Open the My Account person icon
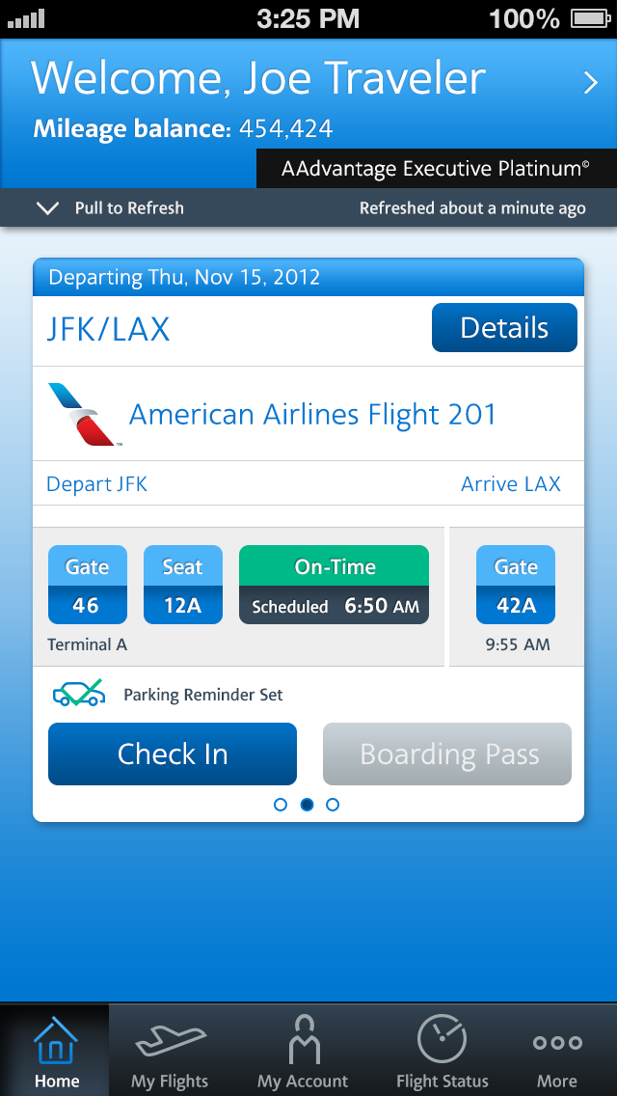This screenshot has height=1096, width=617. pyautogui.click(x=303, y=1040)
